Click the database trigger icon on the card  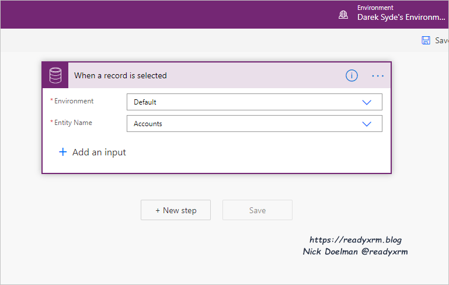pos(55,75)
